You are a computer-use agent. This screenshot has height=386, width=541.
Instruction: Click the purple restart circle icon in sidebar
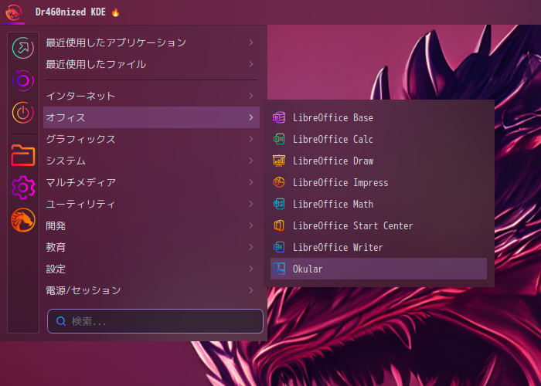click(x=23, y=80)
